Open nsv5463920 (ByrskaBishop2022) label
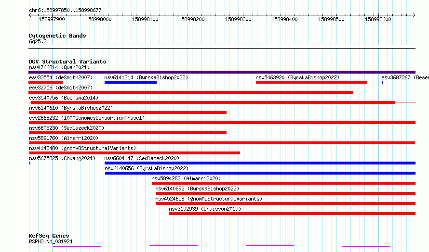 pyautogui.click(x=297, y=77)
